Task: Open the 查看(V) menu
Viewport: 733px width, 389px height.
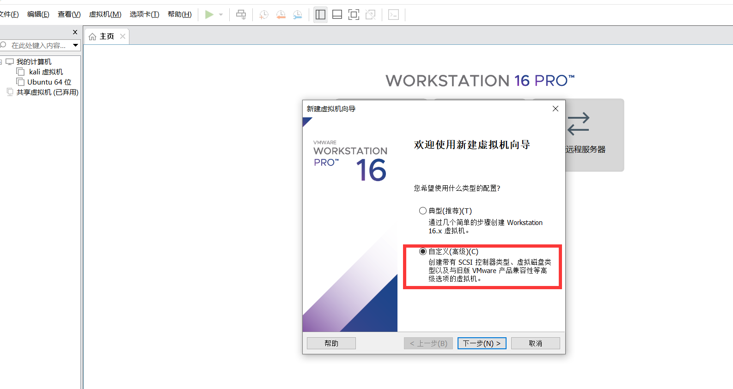Action: [69, 14]
